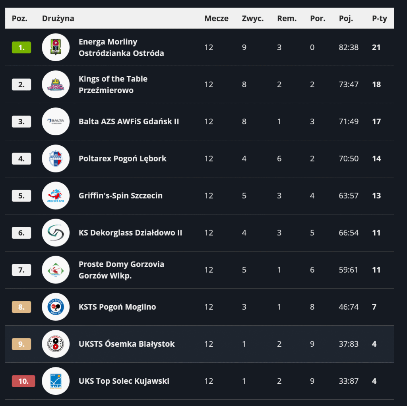The width and height of the screenshot is (407, 406).
Task: Select the Balta AZS AWFiS Gdańsk logo
Action: [56, 121]
